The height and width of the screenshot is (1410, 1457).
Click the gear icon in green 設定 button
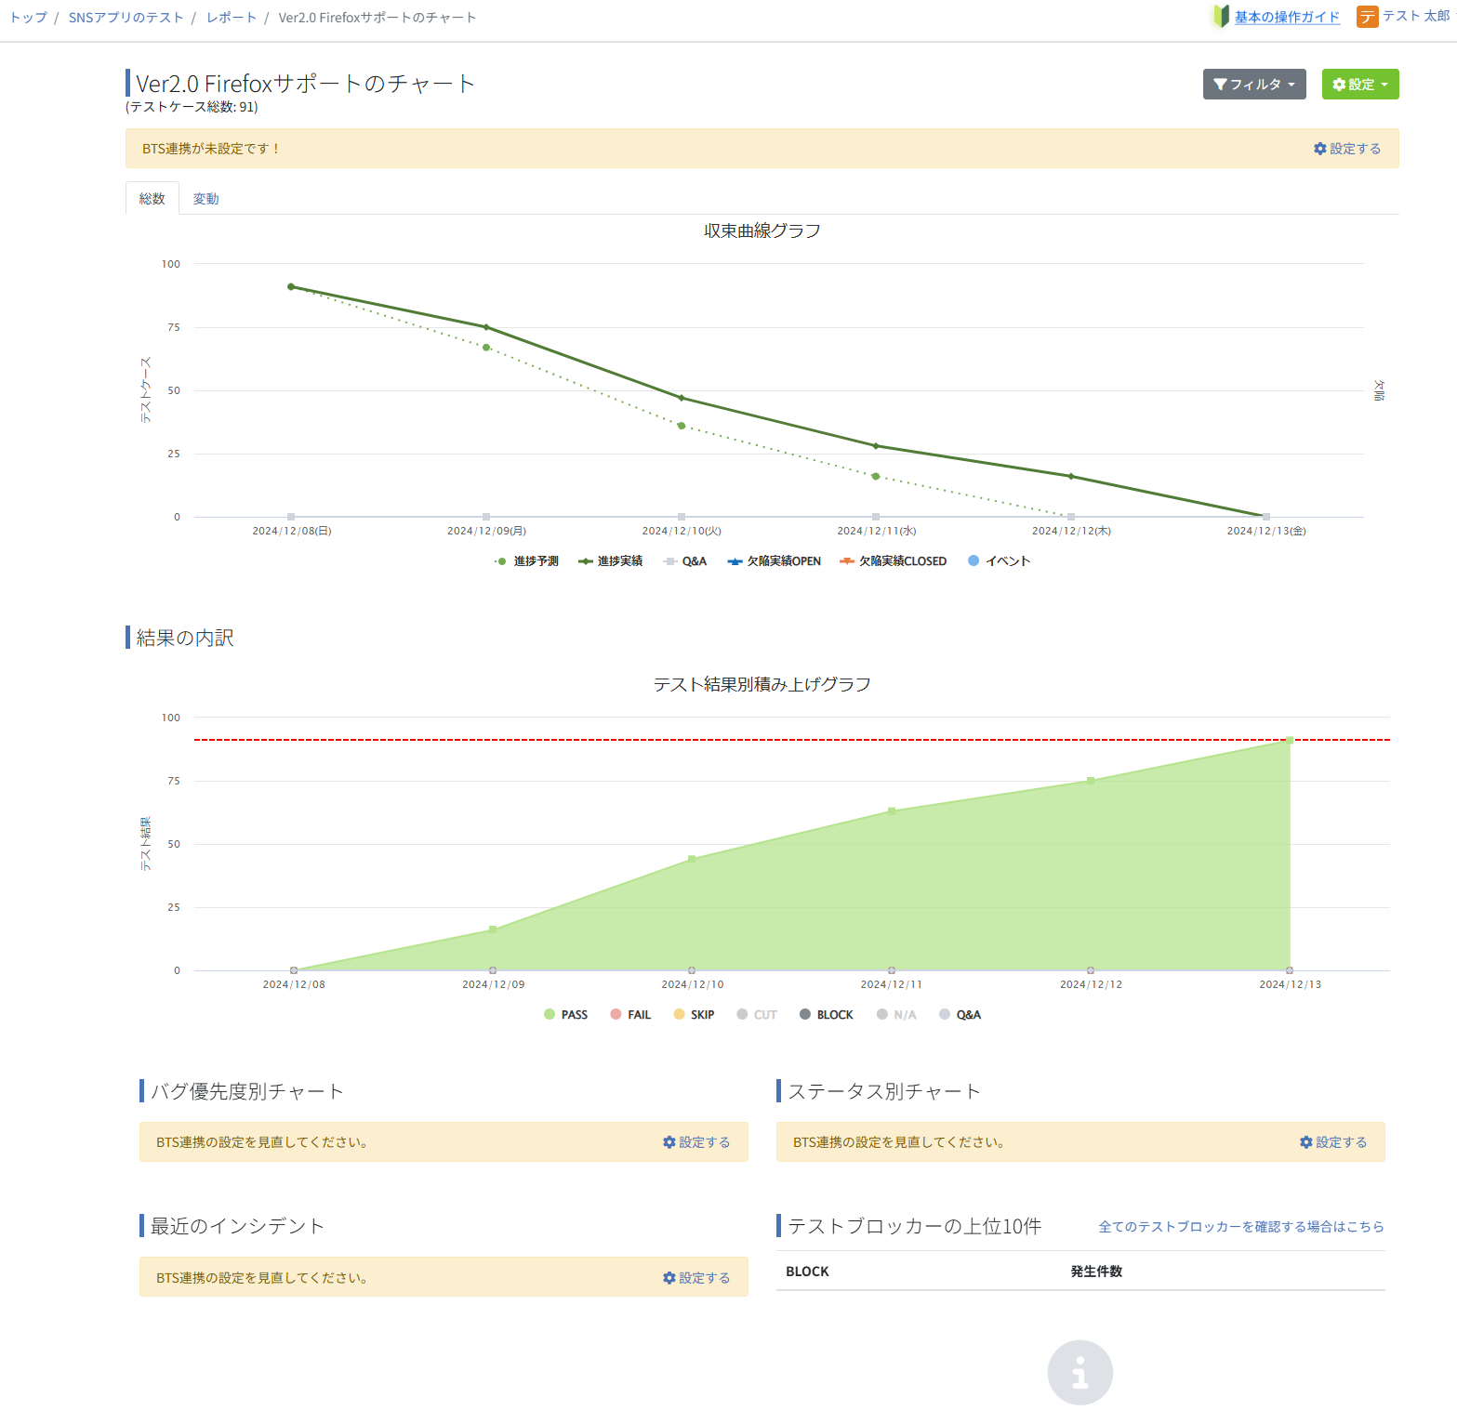(1339, 85)
